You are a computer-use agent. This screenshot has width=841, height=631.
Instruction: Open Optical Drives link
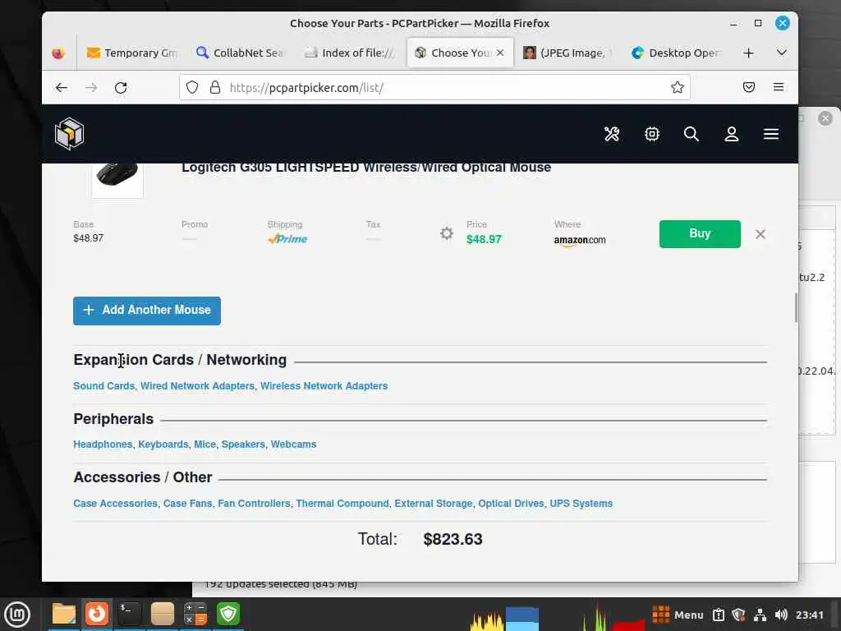pyautogui.click(x=511, y=504)
